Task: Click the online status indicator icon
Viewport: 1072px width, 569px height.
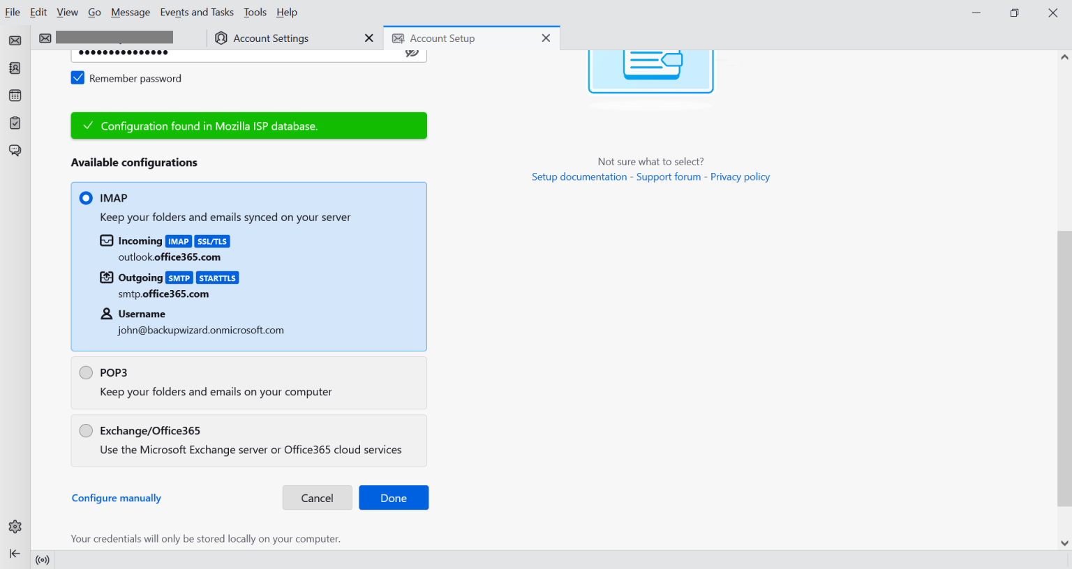Action: coord(43,560)
